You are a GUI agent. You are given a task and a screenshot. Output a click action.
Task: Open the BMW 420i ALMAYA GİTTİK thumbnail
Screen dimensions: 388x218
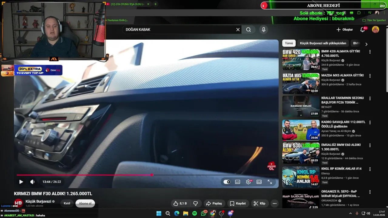coord(301,60)
